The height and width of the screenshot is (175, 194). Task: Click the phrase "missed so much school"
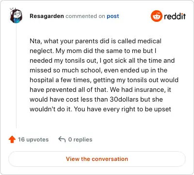pyautogui.click(x=66, y=70)
